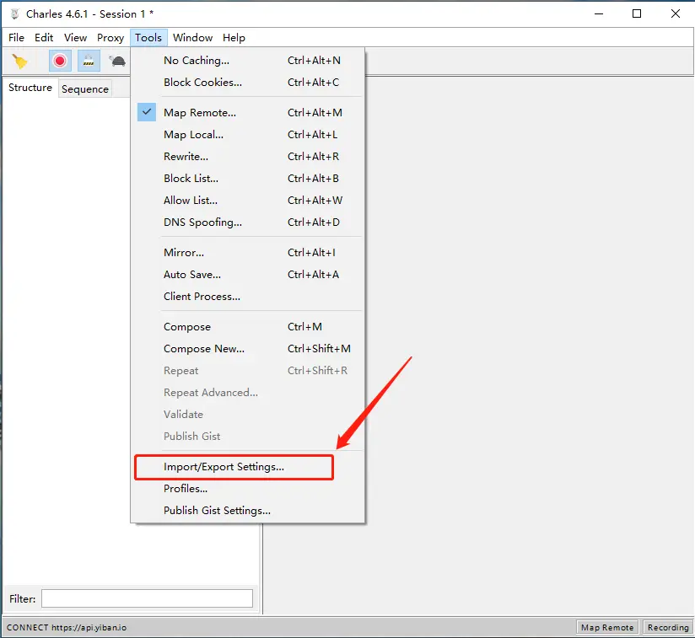Toggle the checked Map Remote... entry

coord(248,112)
